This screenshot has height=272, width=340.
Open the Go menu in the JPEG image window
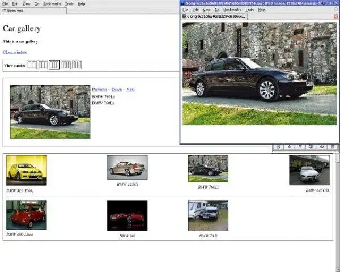coord(217,10)
